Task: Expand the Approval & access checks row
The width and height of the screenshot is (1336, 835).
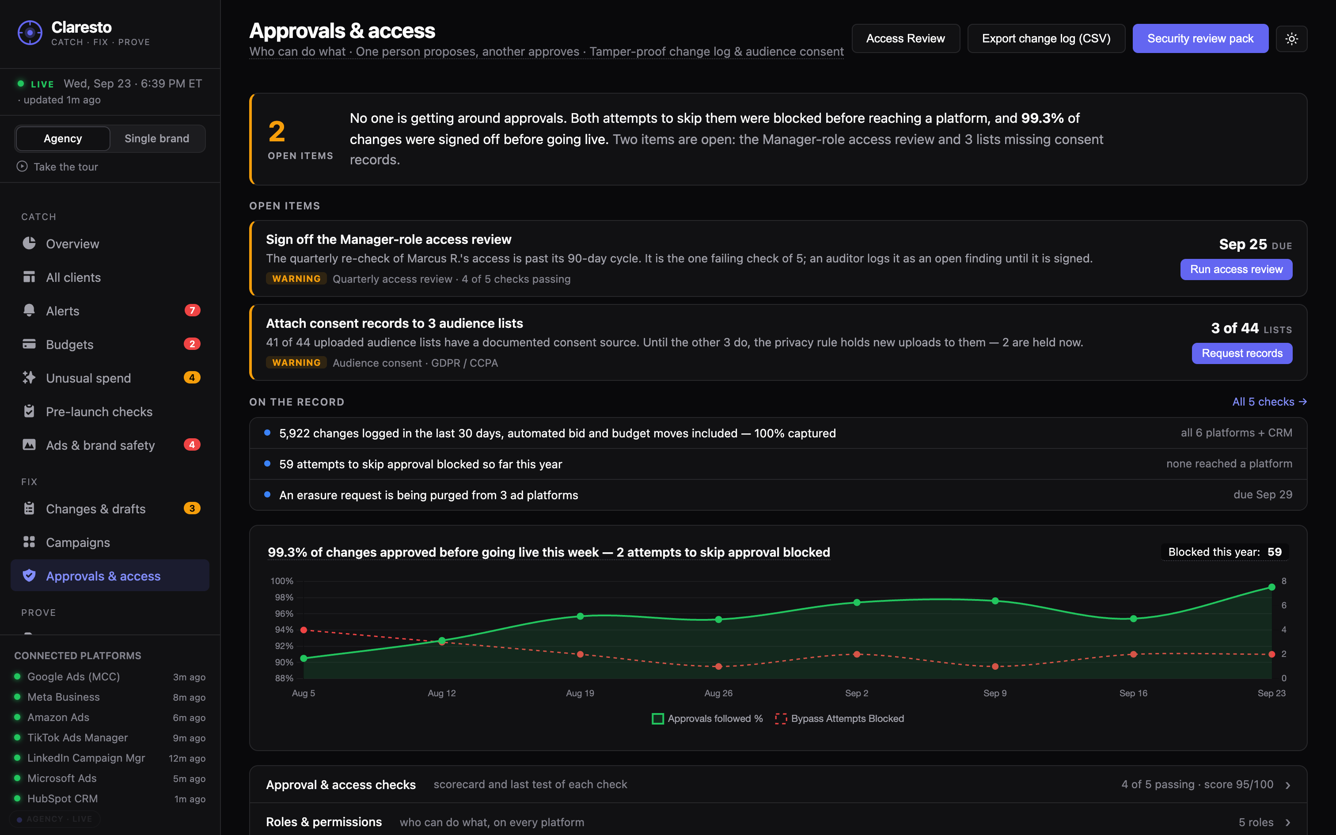Action: click(778, 784)
